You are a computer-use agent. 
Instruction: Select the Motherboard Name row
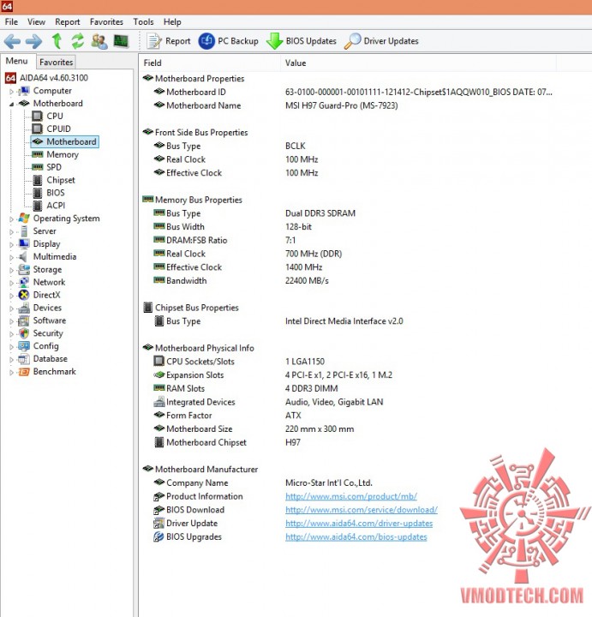(x=348, y=105)
